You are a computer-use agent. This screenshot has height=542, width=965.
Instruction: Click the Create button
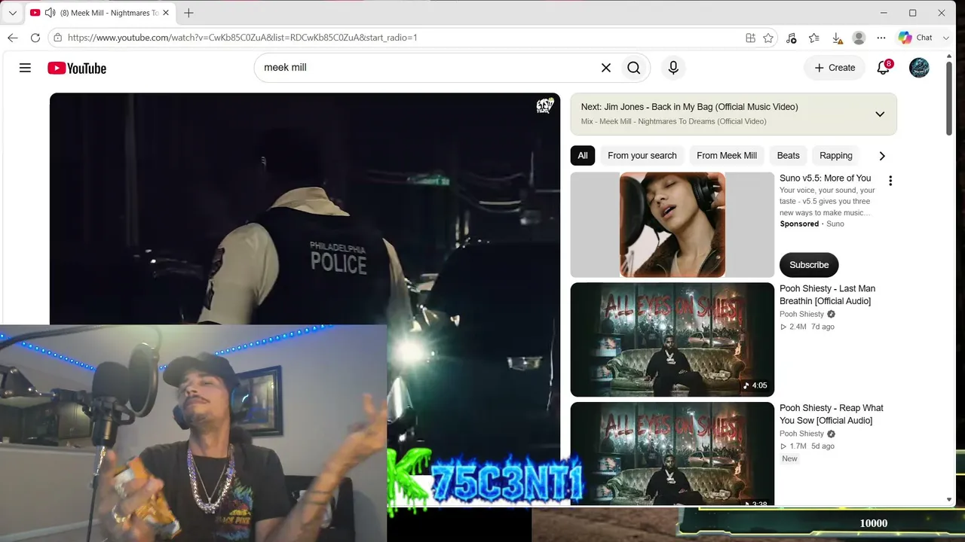tap(834, 68)
